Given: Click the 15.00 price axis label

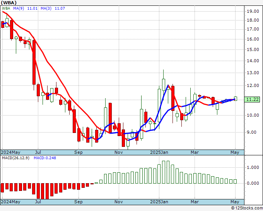Looking at the screenshot, I should (253, 49).
